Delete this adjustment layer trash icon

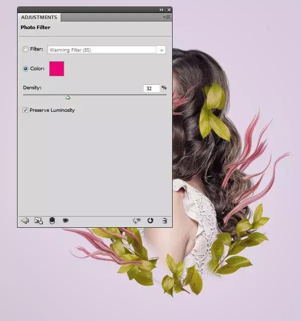point(165,221)
